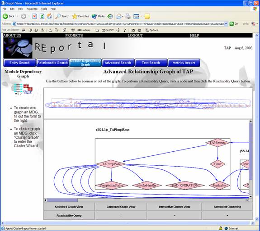The image size is (260, 231).
Task: Click the History icon in toolbar
Action: click(110, 16)
